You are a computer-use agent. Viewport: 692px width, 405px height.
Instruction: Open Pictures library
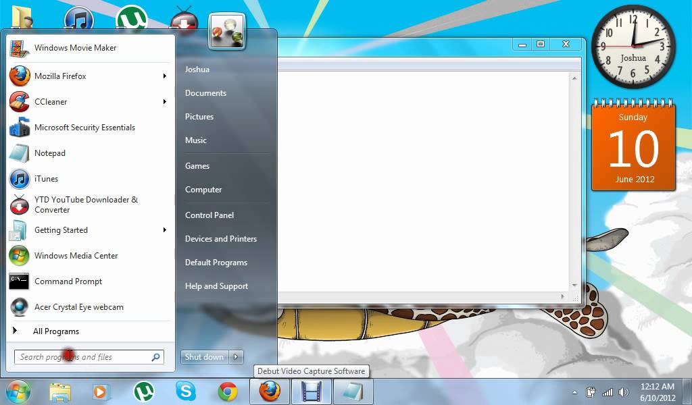point(199,116)
